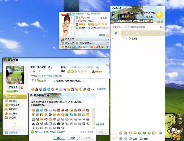Open the shield PC manager icon in QQ2011 app row
Image resolution: width=184 pixels, height=141 pixels.
(149, 133)
